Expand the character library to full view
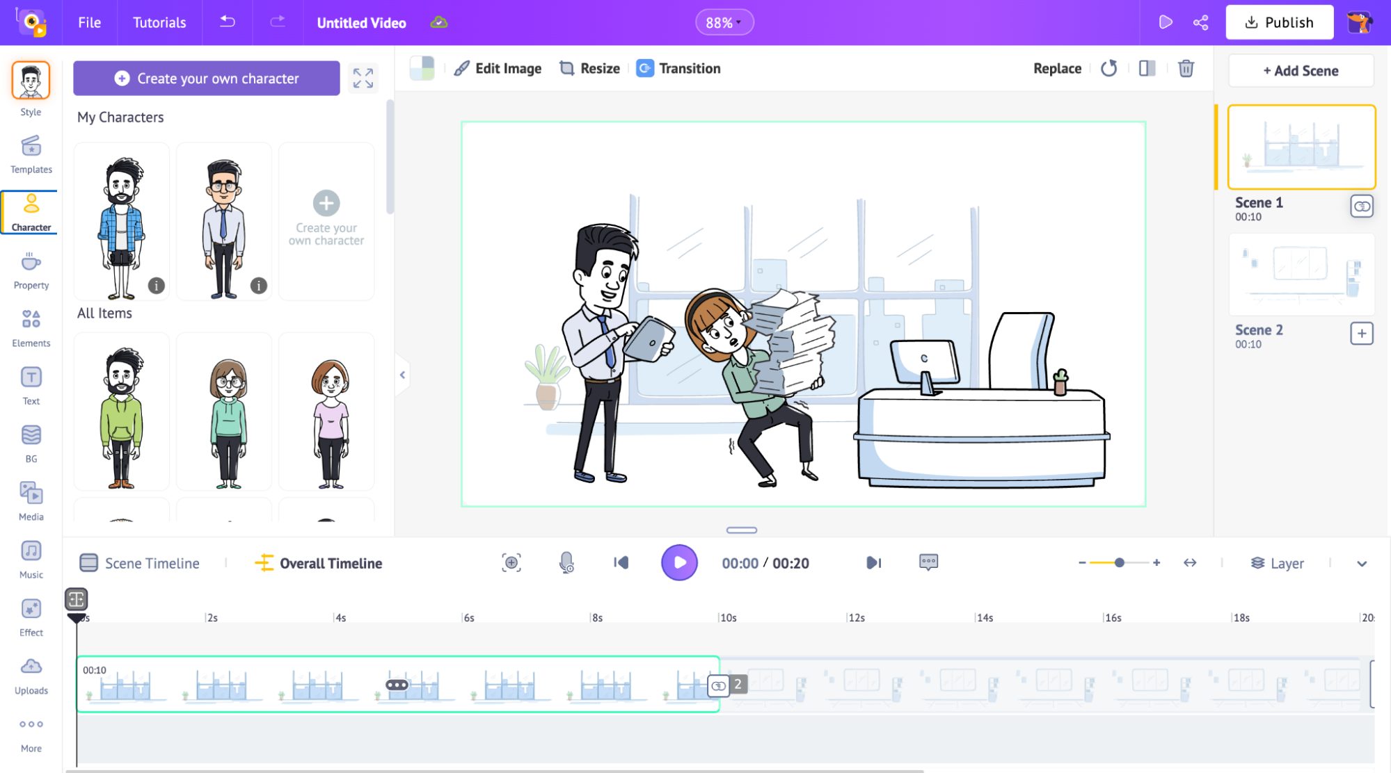1391x773 pixels. pos(363,78)
